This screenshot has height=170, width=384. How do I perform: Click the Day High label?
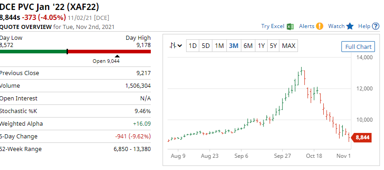coord(139,38)
